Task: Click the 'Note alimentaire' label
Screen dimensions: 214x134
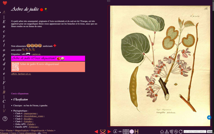Action: [x=18, y=46]
